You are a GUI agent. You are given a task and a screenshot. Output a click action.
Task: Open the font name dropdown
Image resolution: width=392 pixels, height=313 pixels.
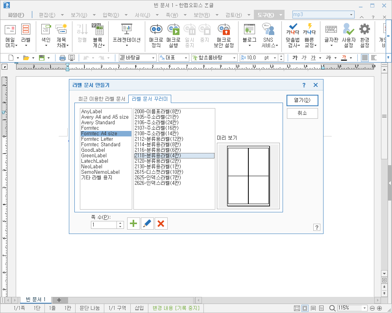[234, 58]
